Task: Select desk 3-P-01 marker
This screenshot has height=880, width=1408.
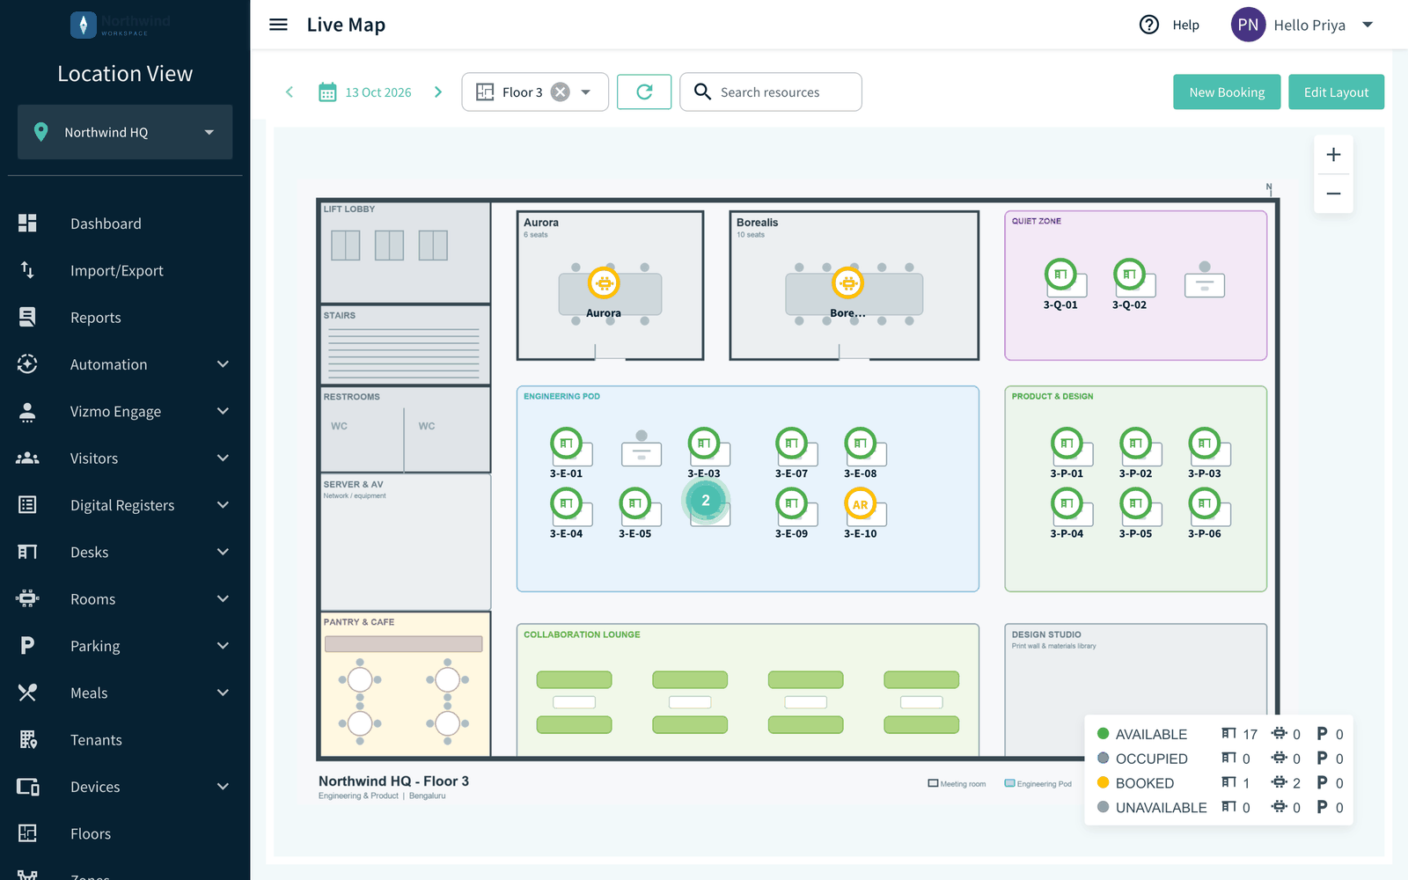Action: (1067, 444)
